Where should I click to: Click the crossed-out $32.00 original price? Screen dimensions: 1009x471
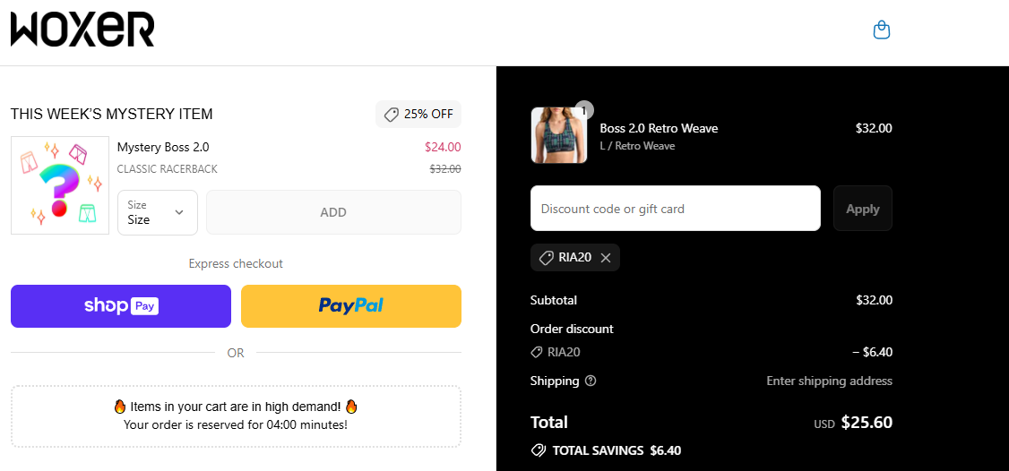445,169
